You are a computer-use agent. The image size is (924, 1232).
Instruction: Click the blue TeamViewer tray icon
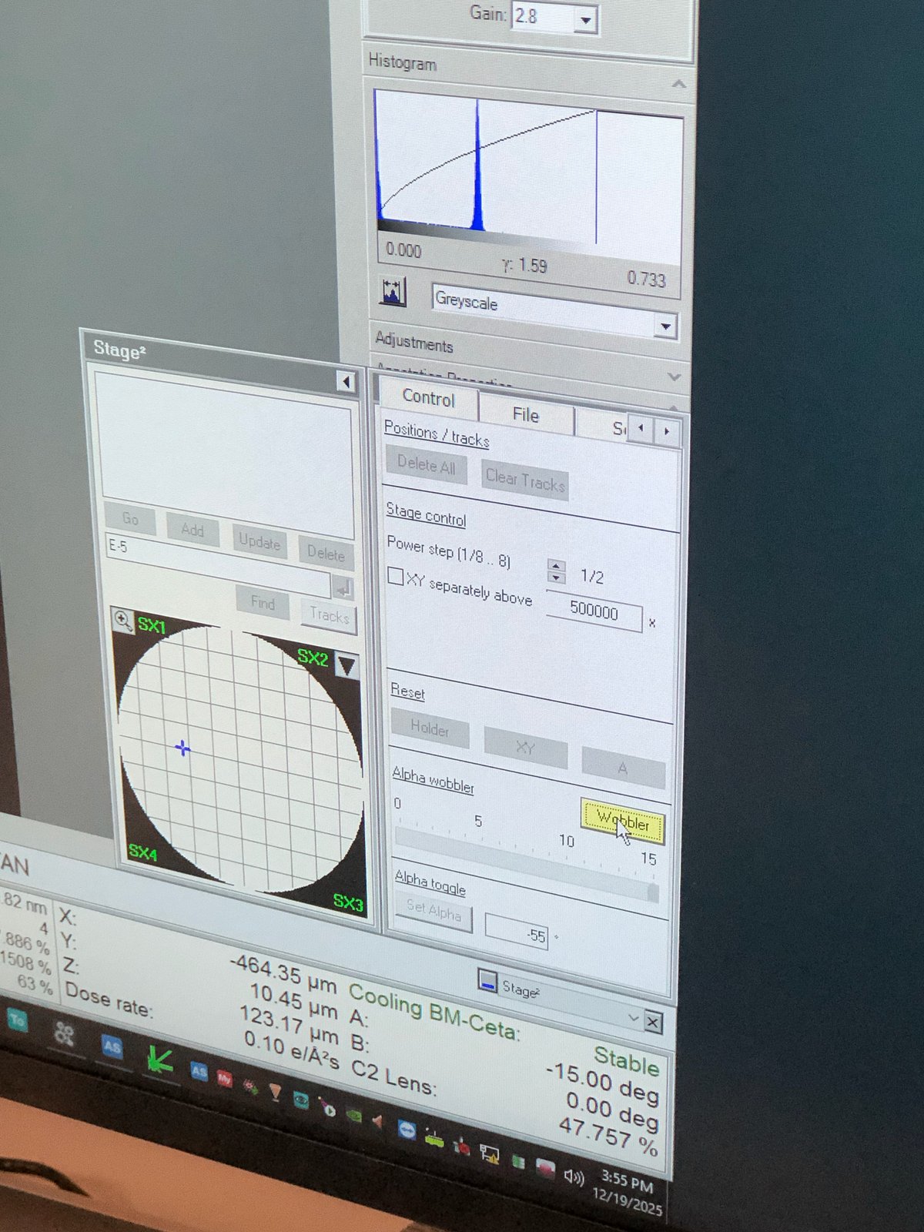pos(407,1130)
